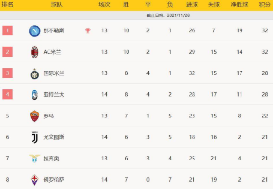Select the red rank 1 badge
The image size is (273, 189).
pyautogui.click(x=7, y=30)
